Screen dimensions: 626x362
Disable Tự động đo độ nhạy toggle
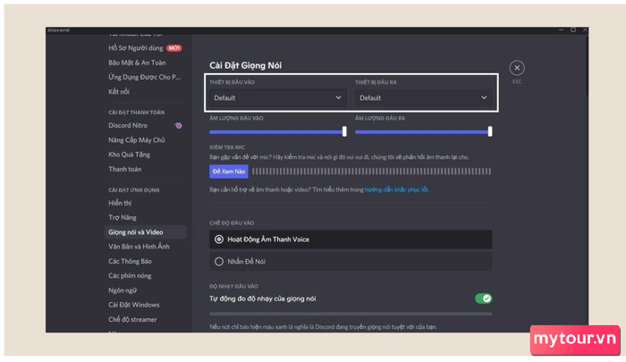(483, 298)
